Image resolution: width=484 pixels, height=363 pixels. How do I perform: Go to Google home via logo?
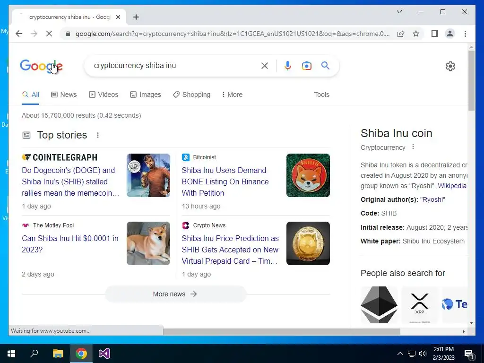coord(42,66)
